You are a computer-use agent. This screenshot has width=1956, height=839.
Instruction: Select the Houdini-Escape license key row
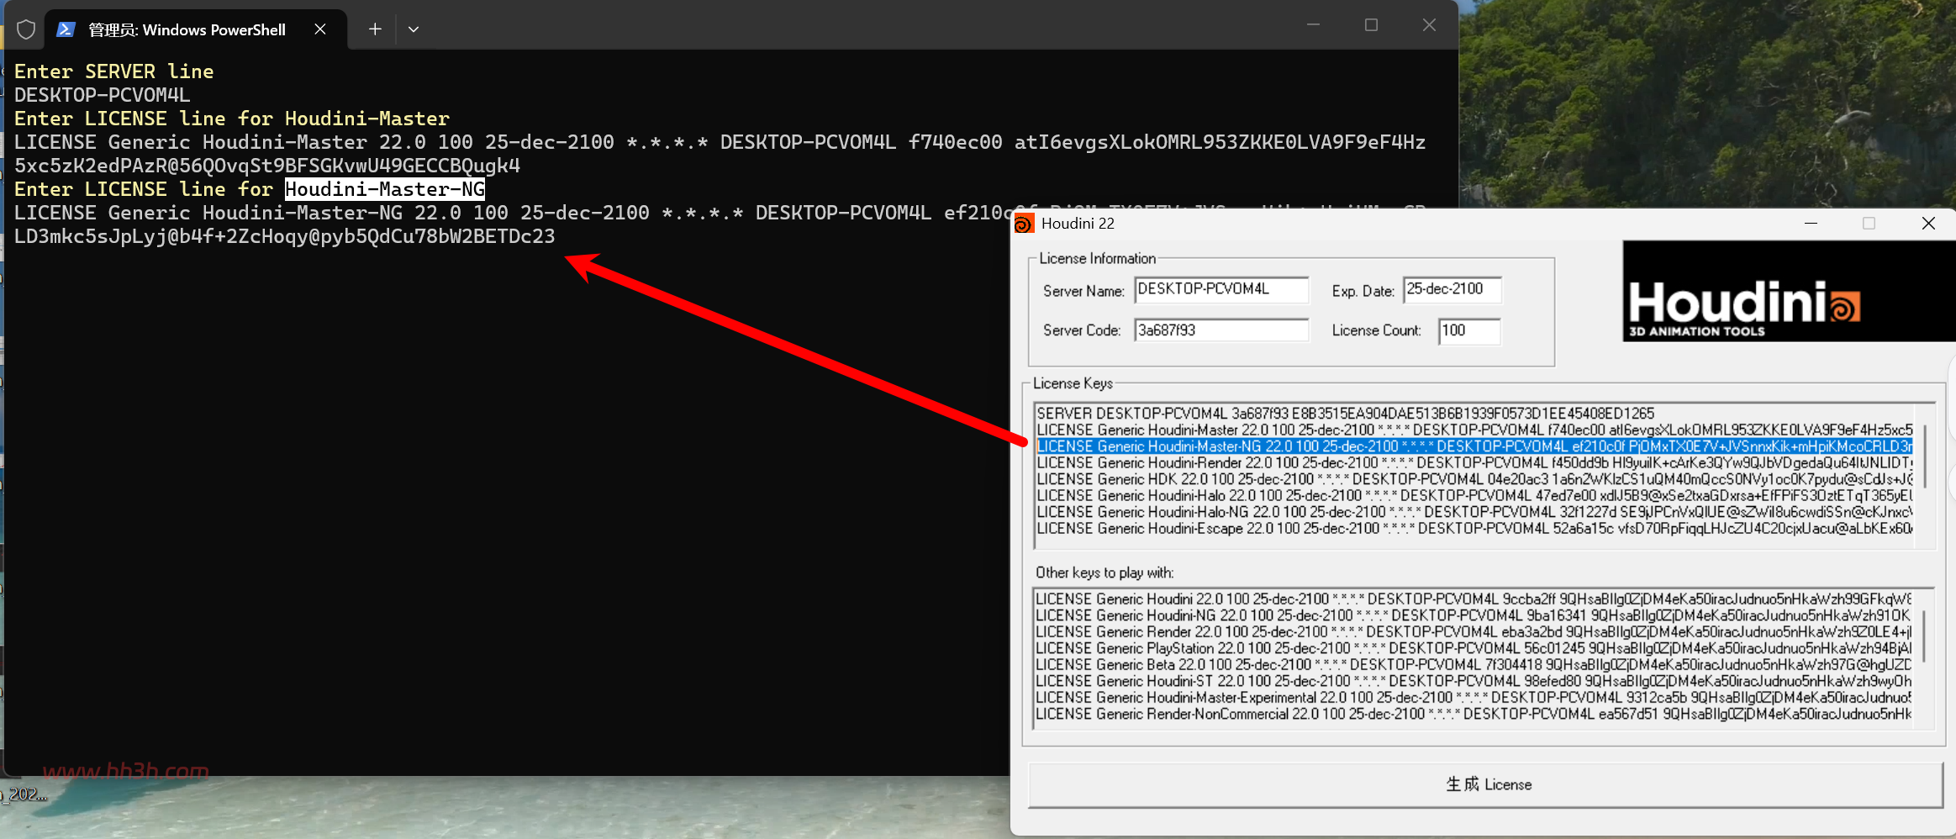tap(1474, 529)
